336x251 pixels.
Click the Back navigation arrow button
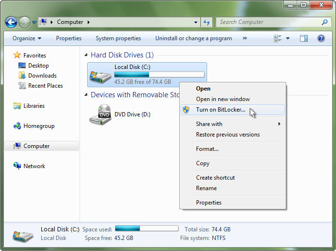click(12, 22)
